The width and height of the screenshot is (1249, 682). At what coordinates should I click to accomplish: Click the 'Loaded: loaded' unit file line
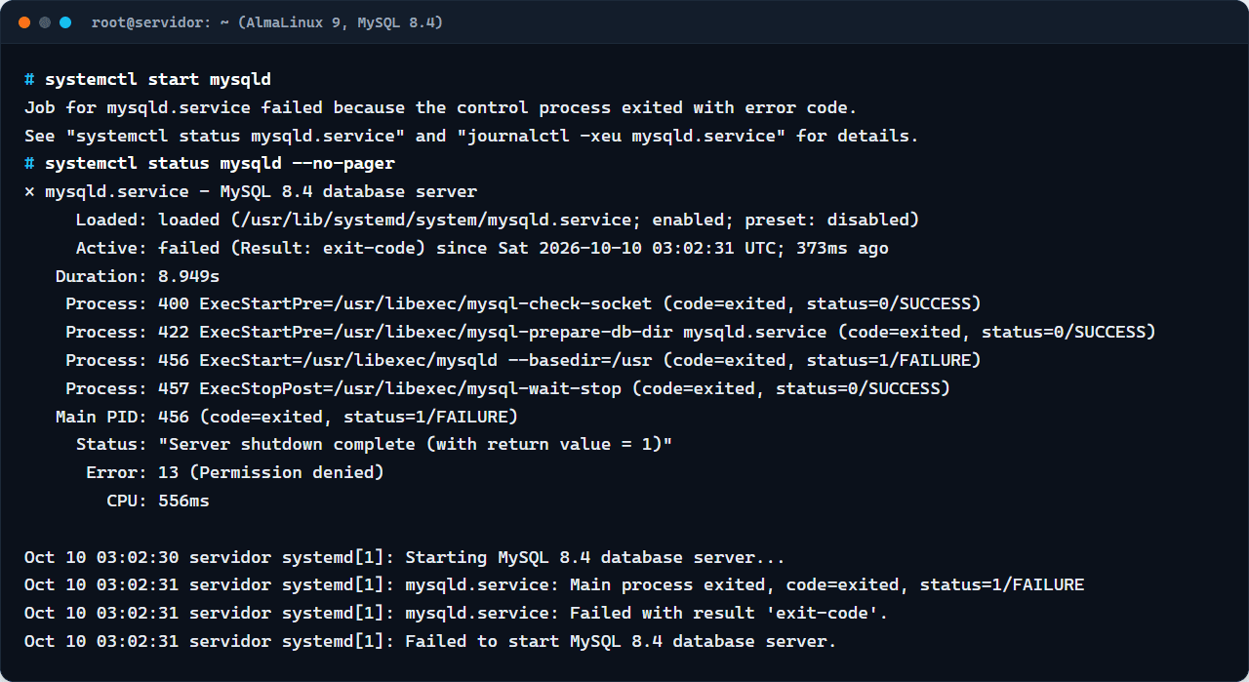(498, 221)
